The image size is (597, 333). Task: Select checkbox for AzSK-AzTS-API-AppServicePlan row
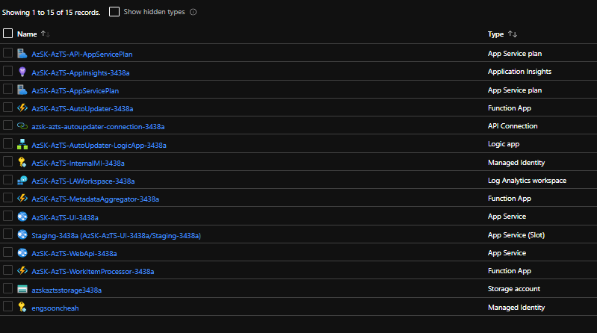pos(7,52)
